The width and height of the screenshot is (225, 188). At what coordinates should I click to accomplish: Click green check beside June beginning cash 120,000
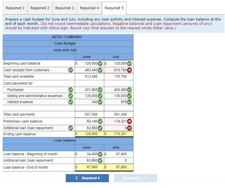click(x=100, y=63)
